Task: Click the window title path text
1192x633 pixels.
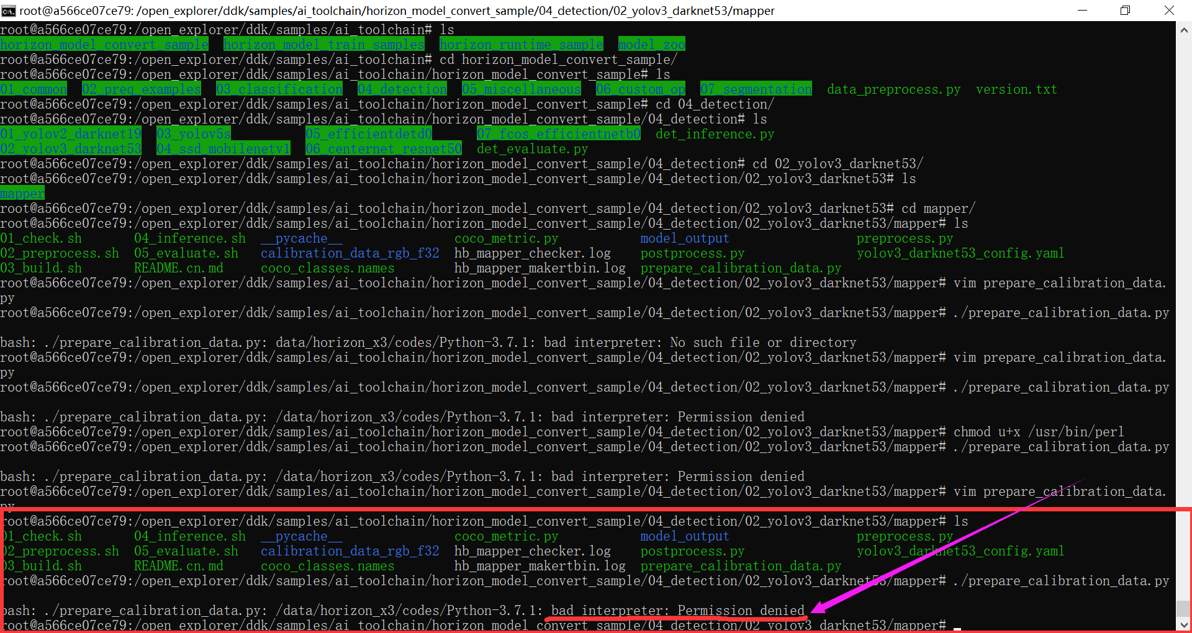Action: click(x=397, y=11)
